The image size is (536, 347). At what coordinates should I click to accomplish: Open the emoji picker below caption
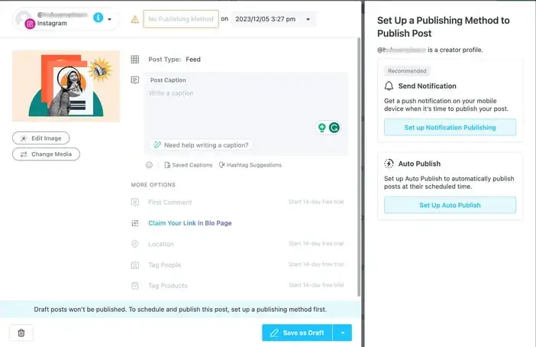click(149, 164)
